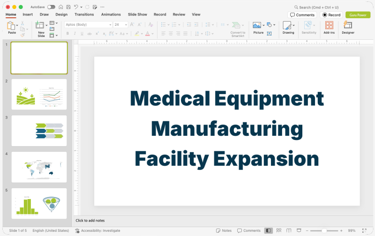Switch to the Slide Show tab
375x236 pixels.
pyautogui.click(x=137, y=15)
